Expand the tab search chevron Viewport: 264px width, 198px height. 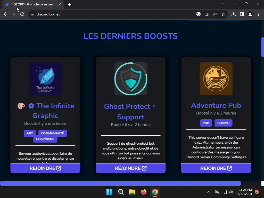click(x=222, y=4)
